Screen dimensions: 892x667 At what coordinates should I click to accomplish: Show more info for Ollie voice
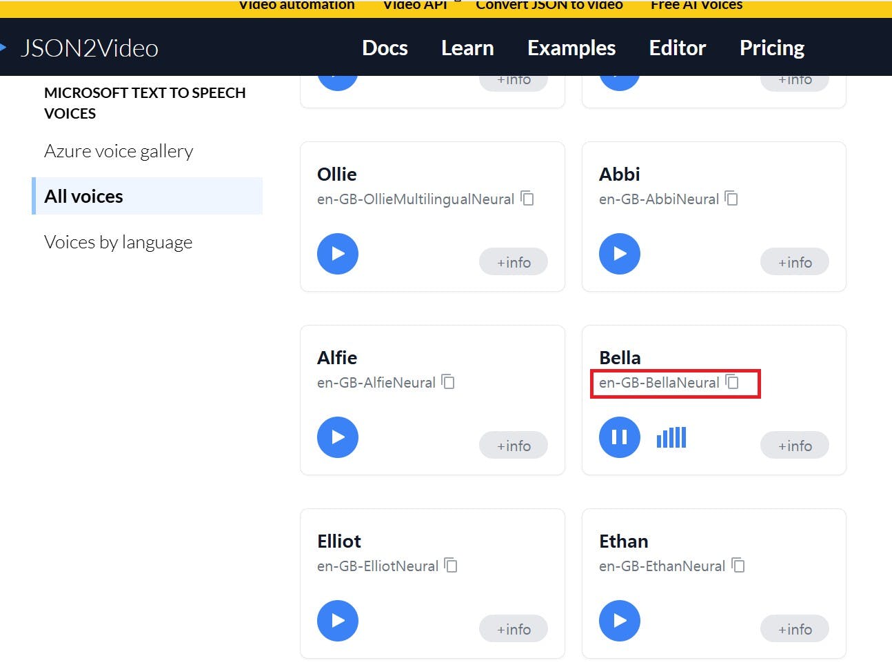click(514, 262)
